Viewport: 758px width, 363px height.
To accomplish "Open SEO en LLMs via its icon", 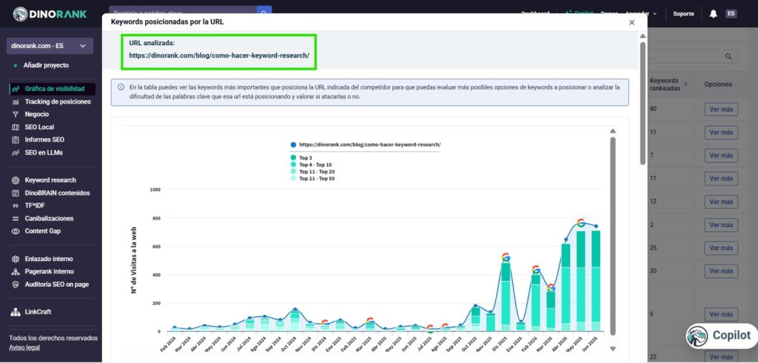I will click(16, 152).
